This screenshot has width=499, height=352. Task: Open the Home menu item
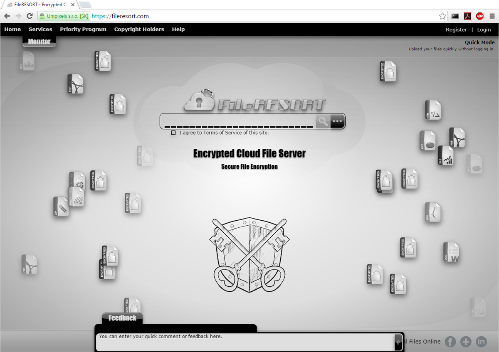(12, 29)
